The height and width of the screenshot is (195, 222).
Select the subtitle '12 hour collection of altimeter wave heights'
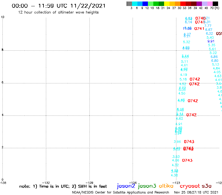(58, 12)
